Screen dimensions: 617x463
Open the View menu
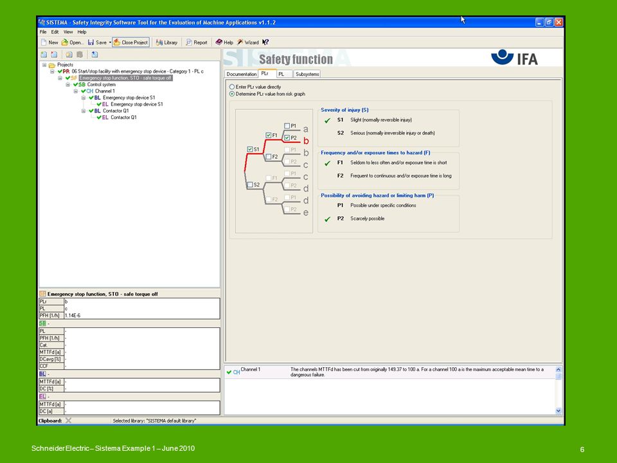coord(68,32)
